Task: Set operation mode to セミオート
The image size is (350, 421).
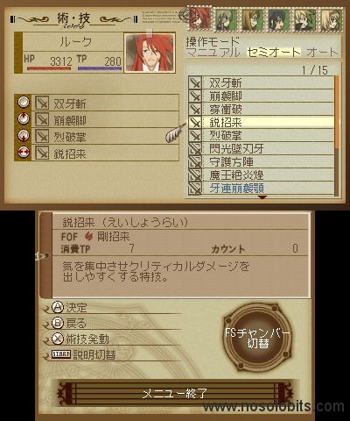Action: point(274,53)
